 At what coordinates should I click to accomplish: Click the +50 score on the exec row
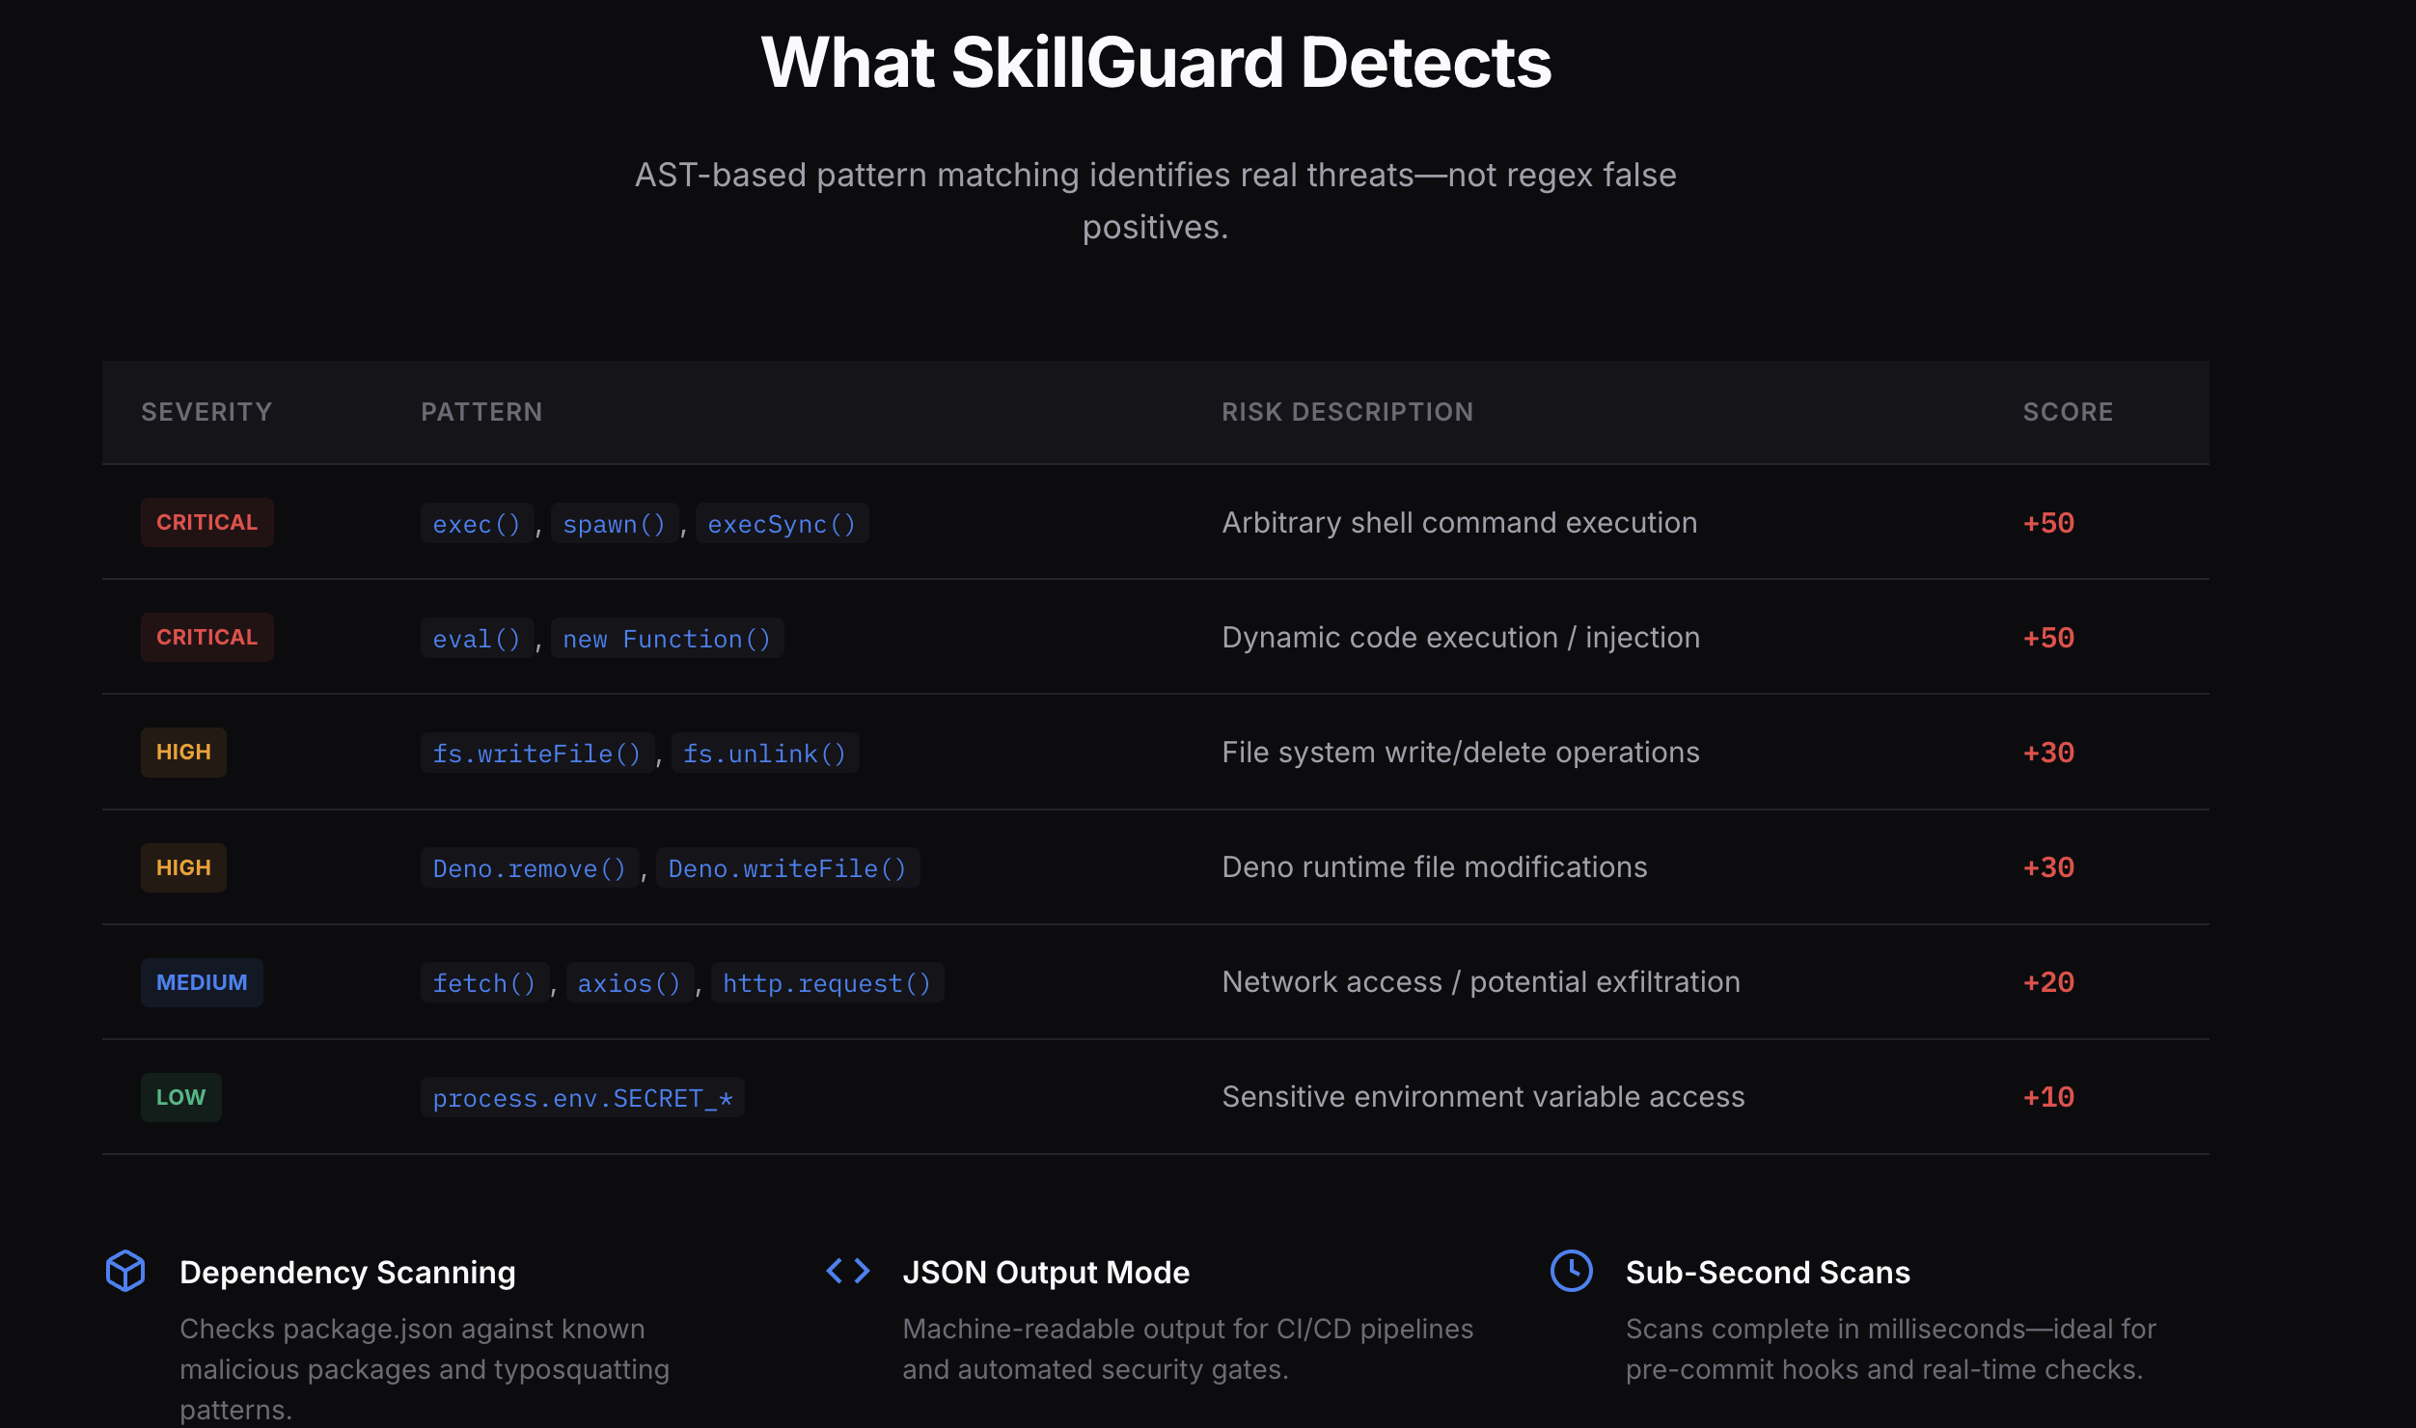pos(2046,522)
